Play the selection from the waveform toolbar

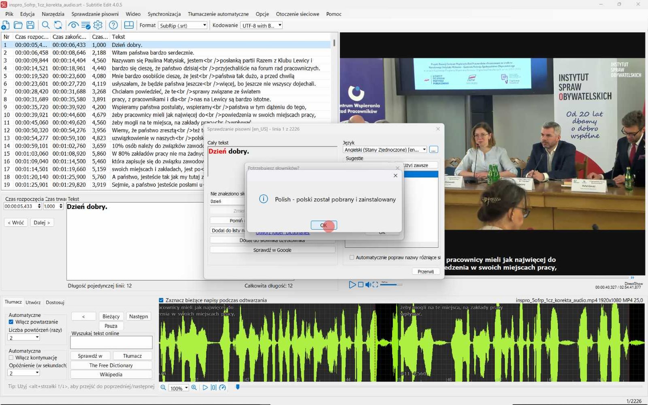tap(205, 388)
